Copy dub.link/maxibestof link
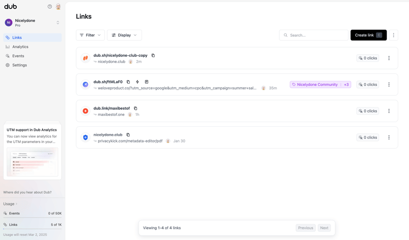409x240 pixels. [135, 108]
